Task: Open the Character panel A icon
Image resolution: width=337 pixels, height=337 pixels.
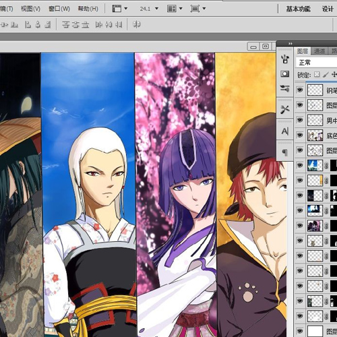Action: [x=285, y=131]
